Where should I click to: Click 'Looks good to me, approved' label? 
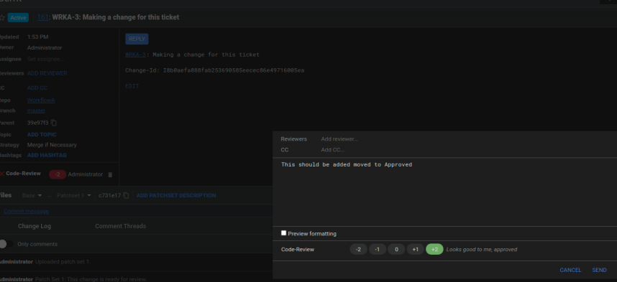[482, 250]
